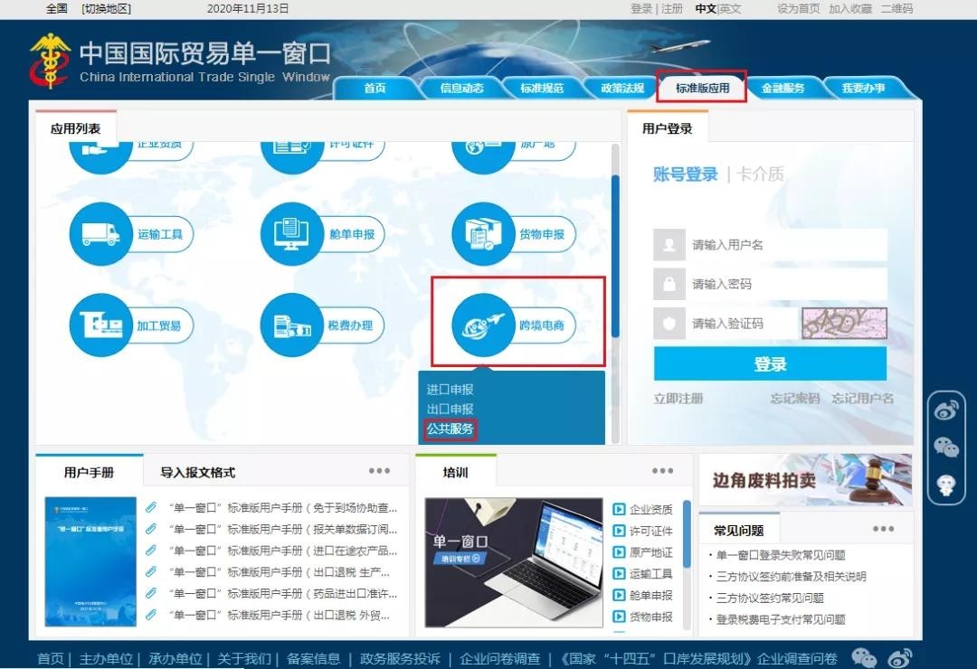
Task: Click the training list scrollbar
Action: pyautogui.click(x=687, y=533)
